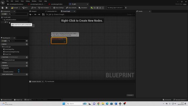Switch to the Find Results tab
The image size is (188, 106).
tap(50, 82)
